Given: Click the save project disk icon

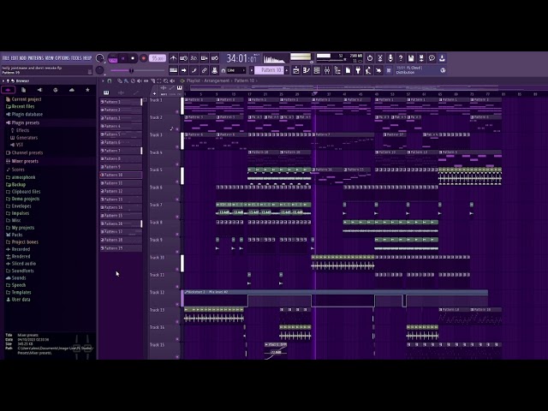Looking at the screenshot, I should 411,58.
